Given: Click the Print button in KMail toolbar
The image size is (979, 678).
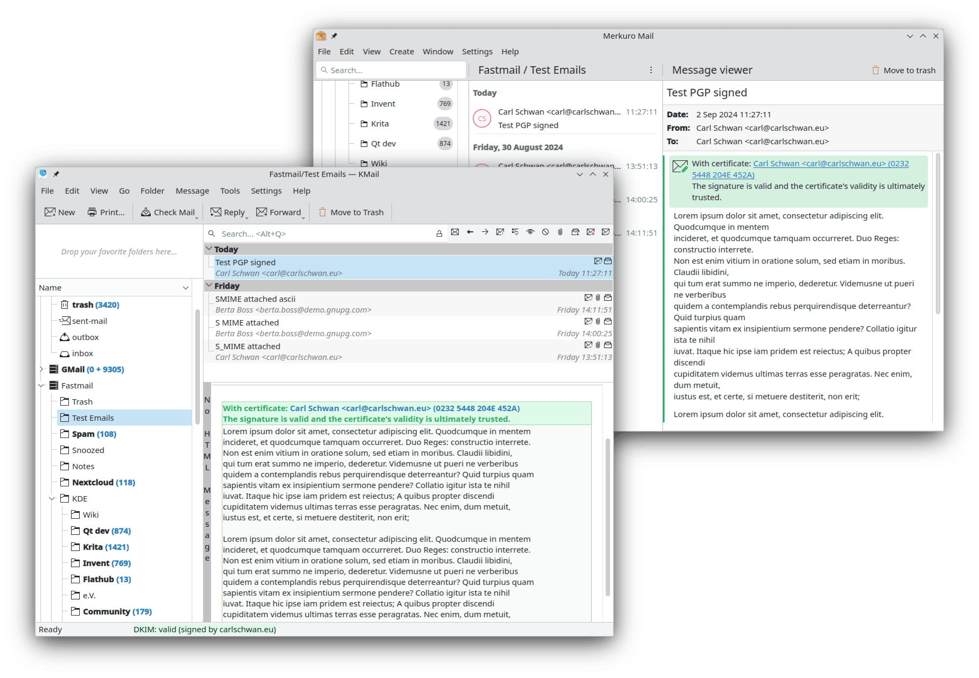Looking at the screenshot, I should [x=106, y=212].
